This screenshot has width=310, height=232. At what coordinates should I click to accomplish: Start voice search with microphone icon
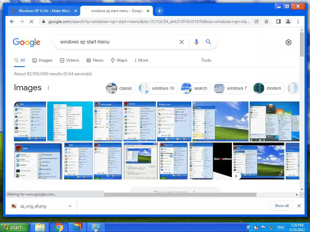[x=196, y=42]
